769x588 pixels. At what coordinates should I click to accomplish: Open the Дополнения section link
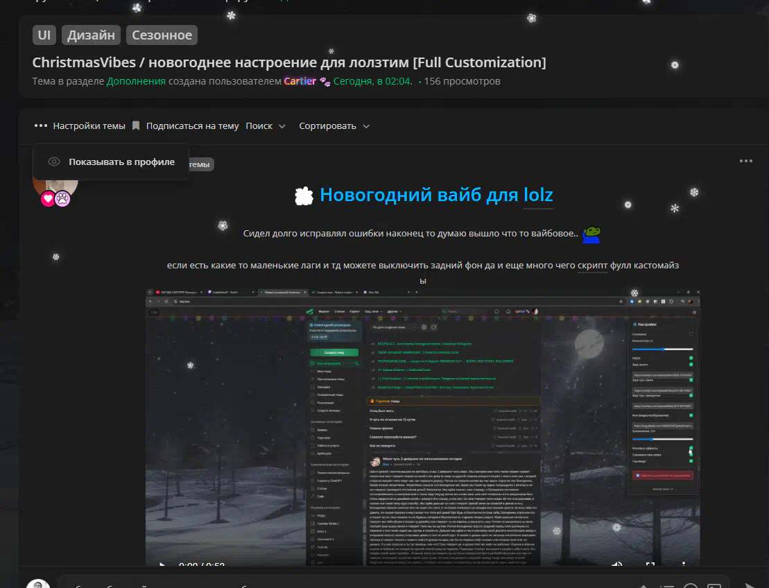(136, 82)
